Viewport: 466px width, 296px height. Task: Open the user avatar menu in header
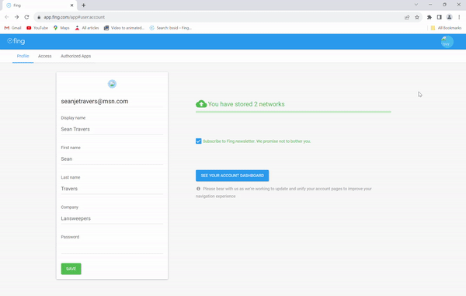pyautogui.click(x=447, y=42)
